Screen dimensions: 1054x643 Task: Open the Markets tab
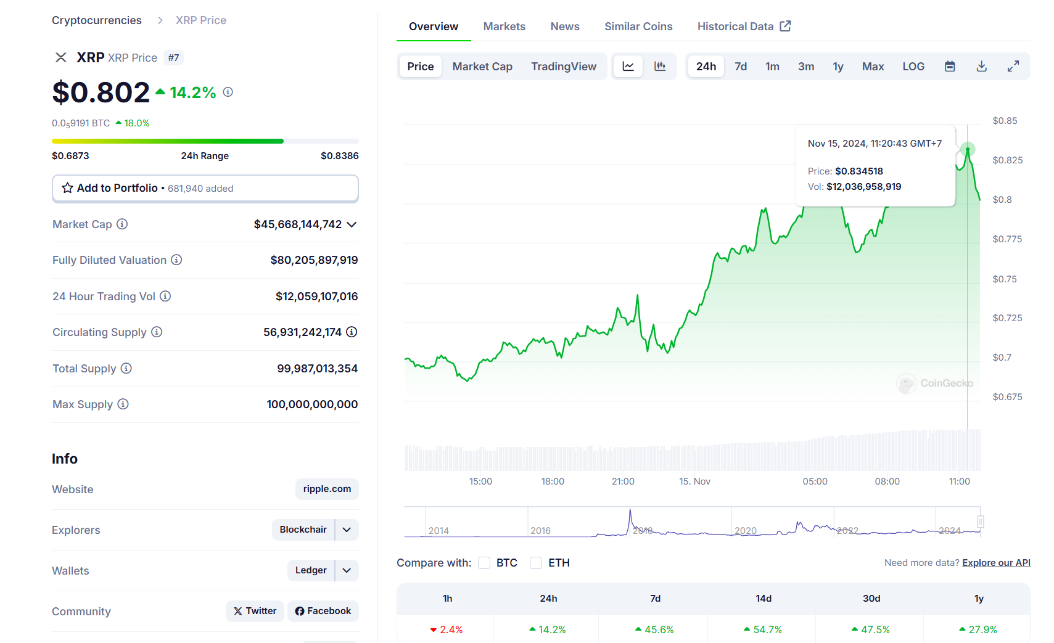pos(504,27)
